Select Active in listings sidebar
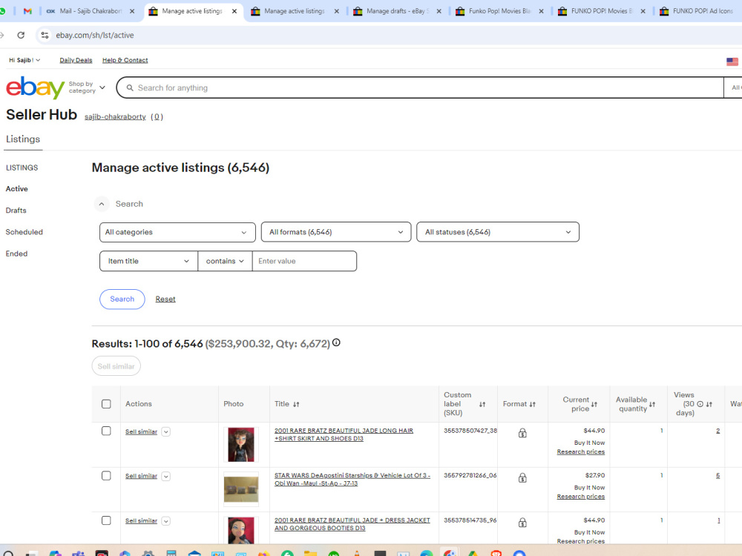 point(16,188)
